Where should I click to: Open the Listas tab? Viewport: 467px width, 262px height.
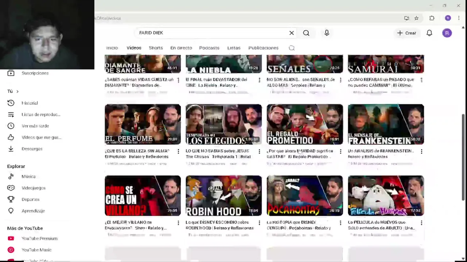pos(234,48)
